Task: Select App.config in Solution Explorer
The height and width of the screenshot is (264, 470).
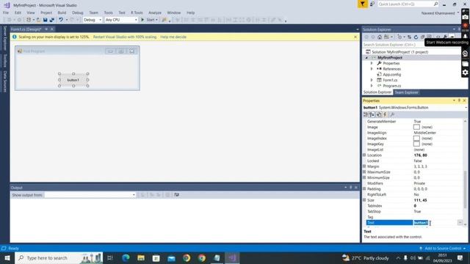Action: click(391, 75)
